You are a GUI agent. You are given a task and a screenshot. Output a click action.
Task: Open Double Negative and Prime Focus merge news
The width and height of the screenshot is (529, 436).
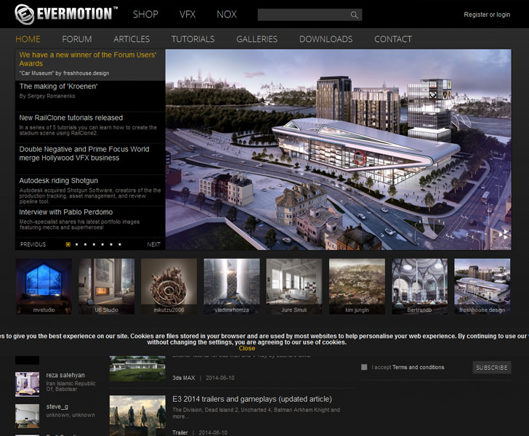click(x=84, y=153)
